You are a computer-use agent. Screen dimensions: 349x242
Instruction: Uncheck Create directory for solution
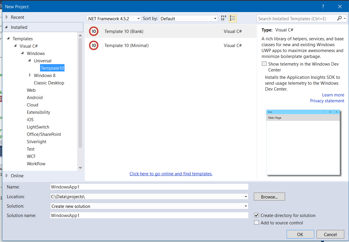point(257,216)
